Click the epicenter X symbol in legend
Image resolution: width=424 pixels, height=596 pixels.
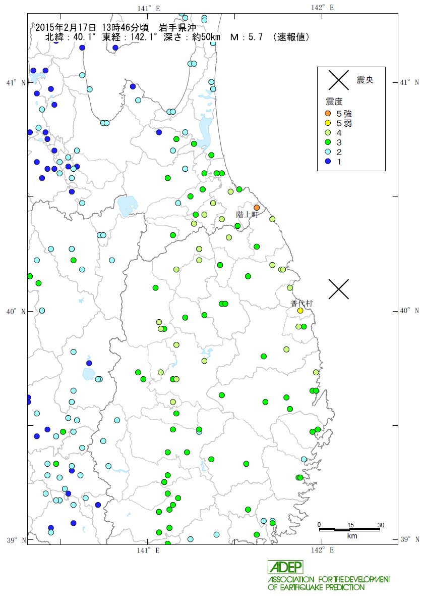tap(338, 80)
